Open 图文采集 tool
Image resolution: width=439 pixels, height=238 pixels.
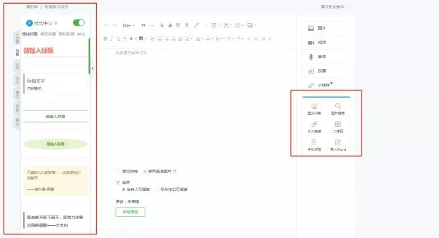pos(314,109)
